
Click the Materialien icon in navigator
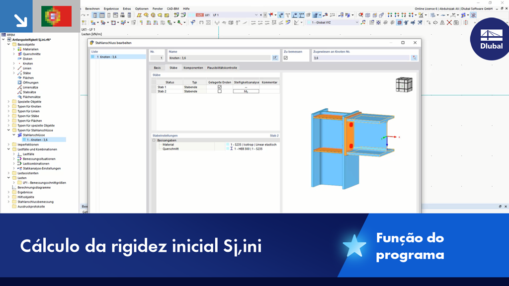tap(19, 49)
